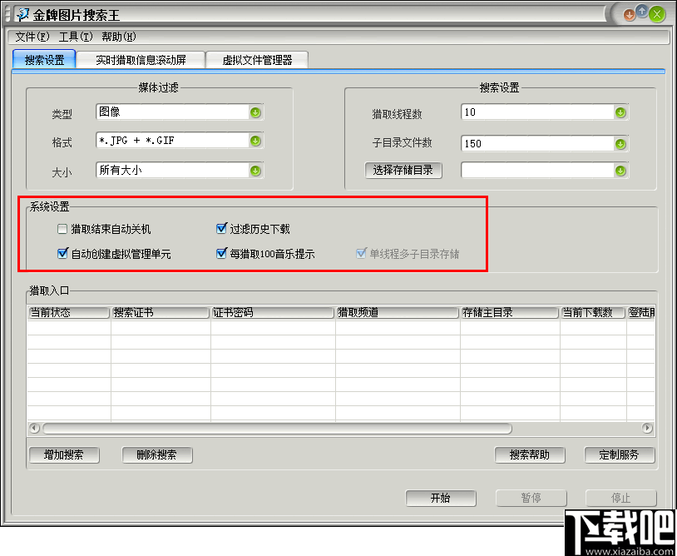Click green arrow icon beside 大小 field
Screen dimensions: 677x556
tap(255, 171)
